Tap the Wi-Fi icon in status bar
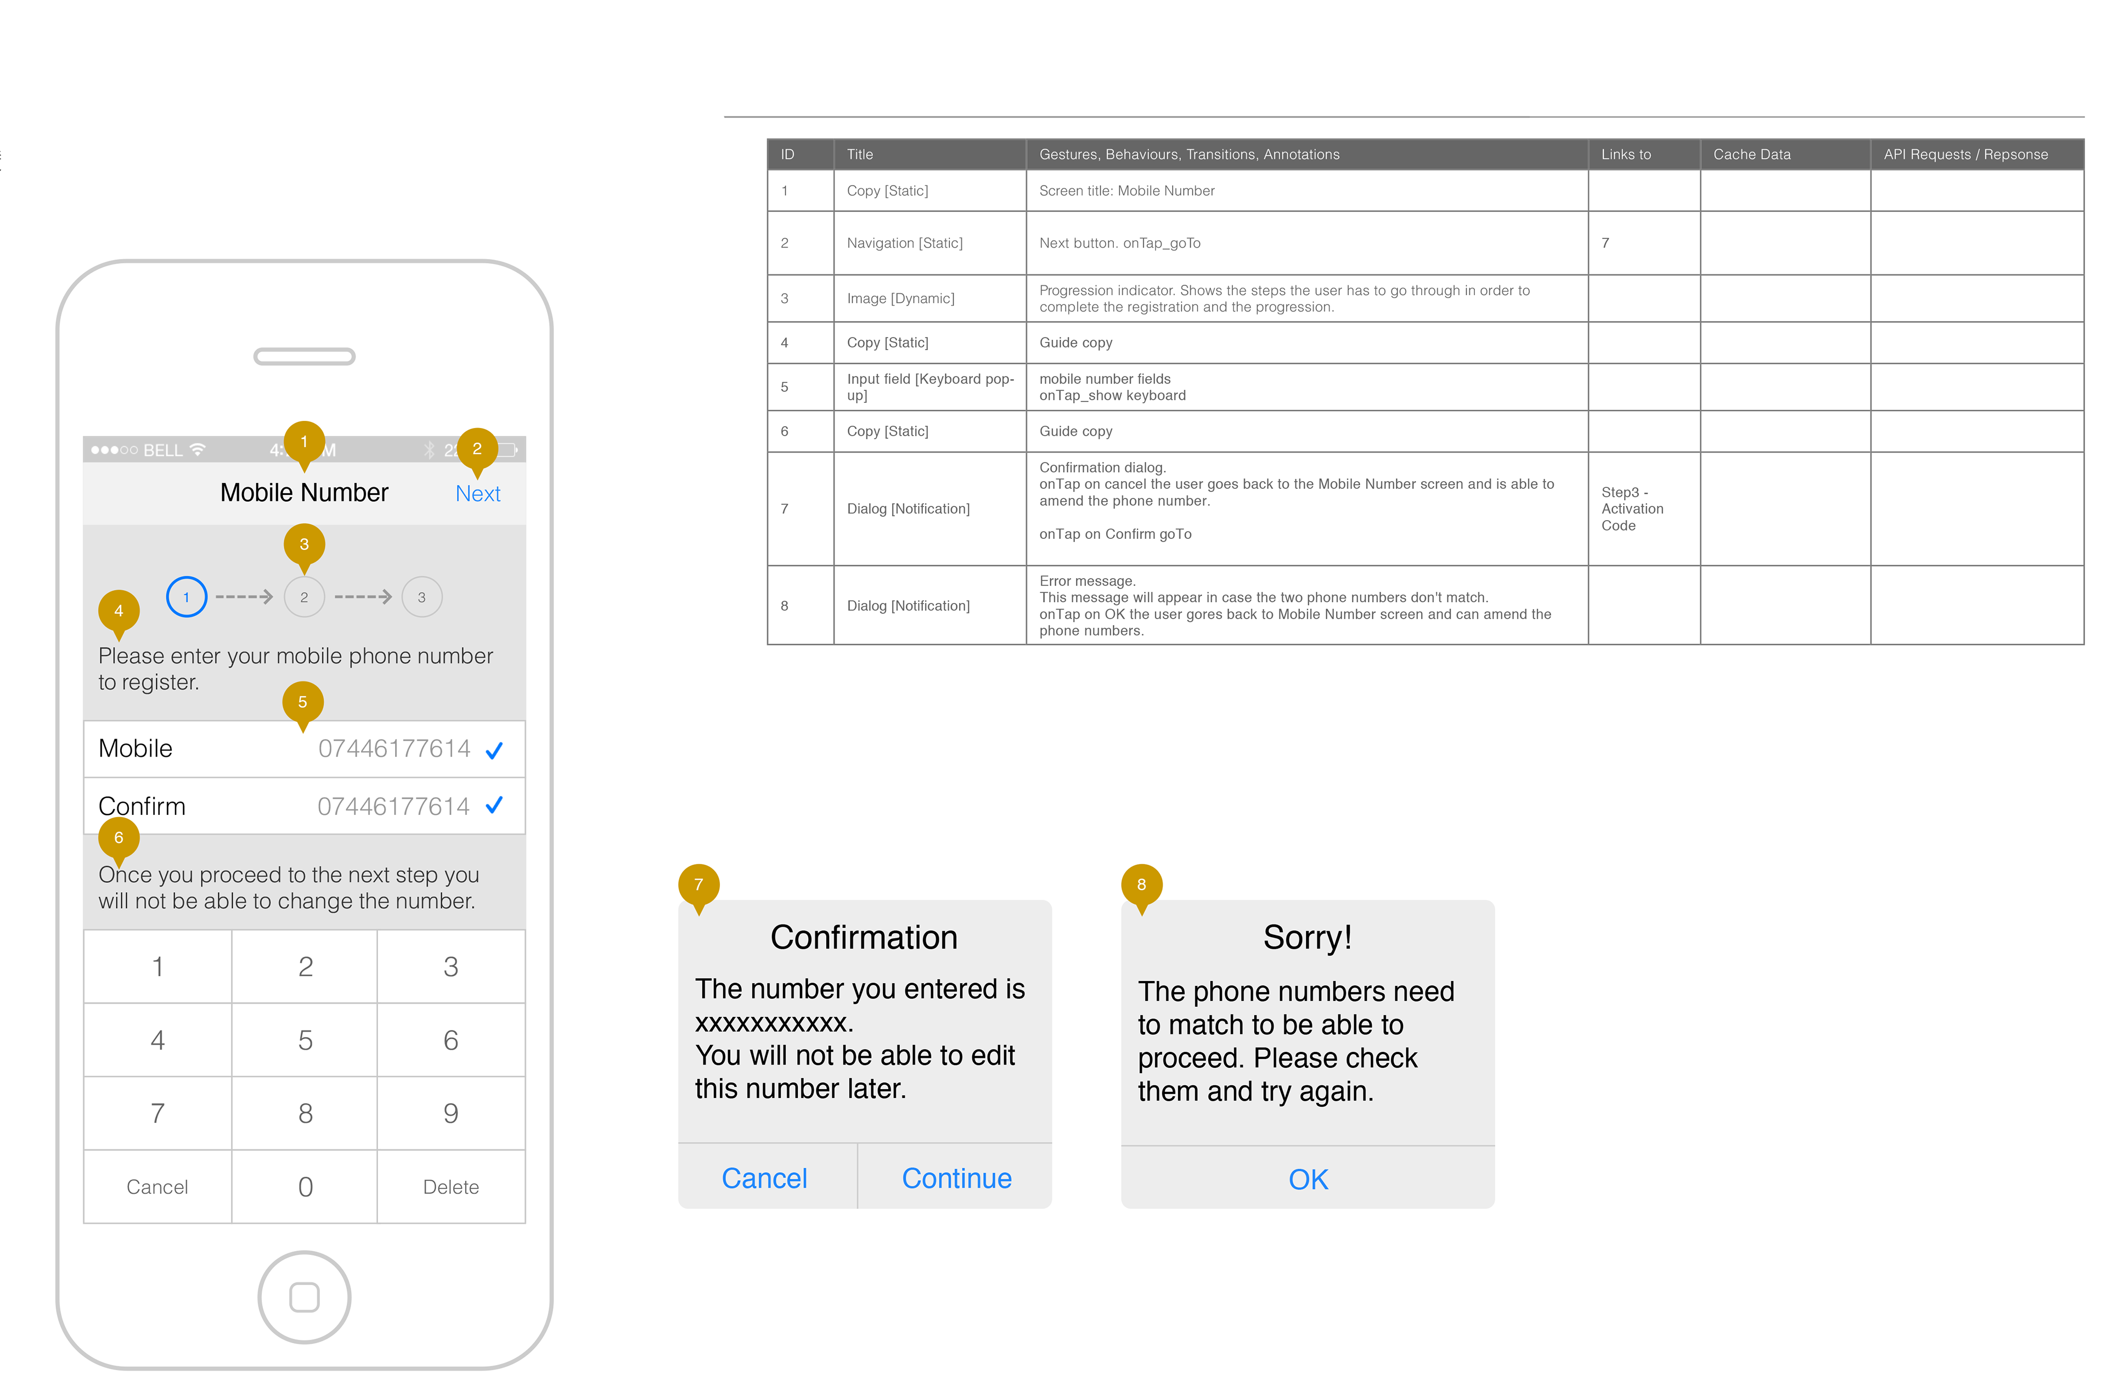2107x1386 pixels. coord(198,449)
